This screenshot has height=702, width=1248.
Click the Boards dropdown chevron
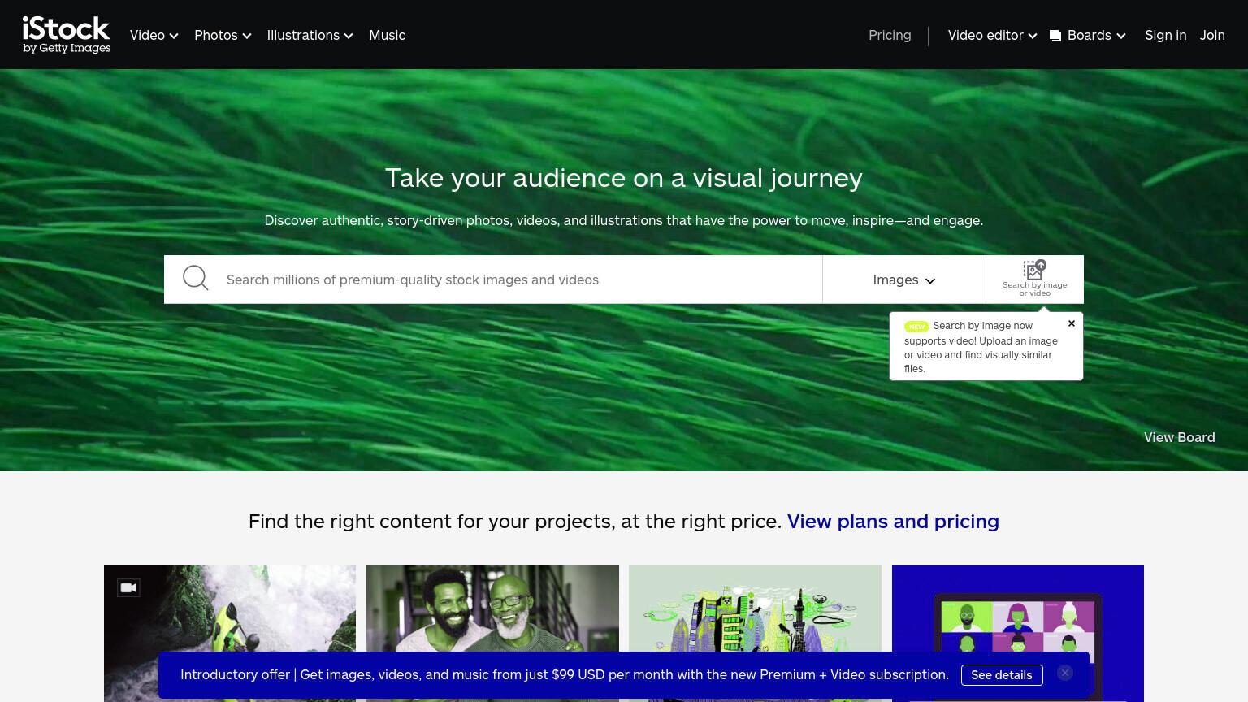[1121, 36]
